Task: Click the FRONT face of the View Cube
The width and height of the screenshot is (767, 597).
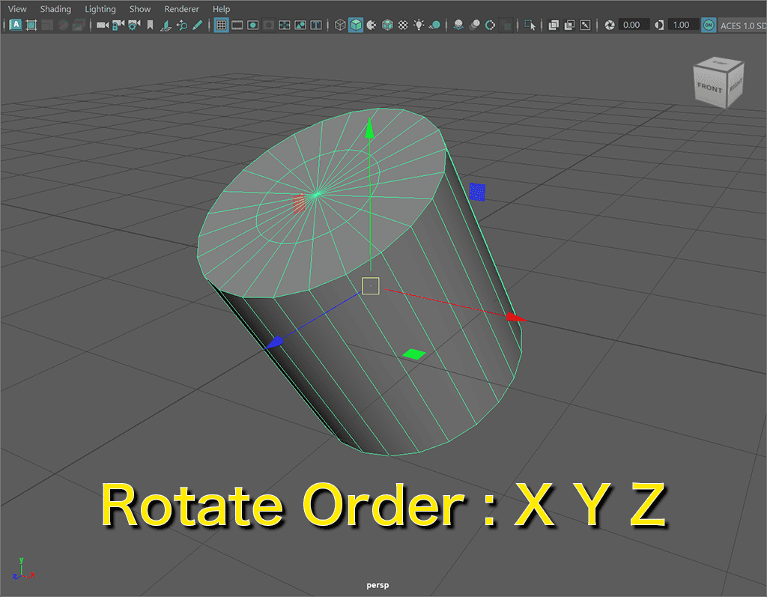Action: [709, 88]
